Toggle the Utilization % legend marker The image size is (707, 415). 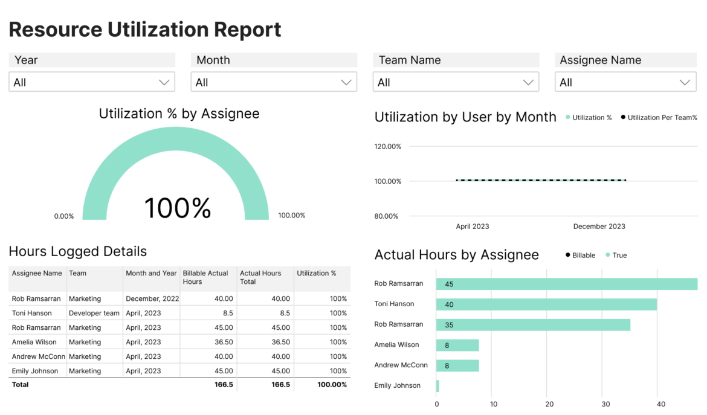coord(589,117)
